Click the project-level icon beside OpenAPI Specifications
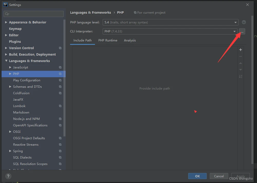The height and width of the screenshot is (183, 257). pyautogui.click(x=60, y=125)
